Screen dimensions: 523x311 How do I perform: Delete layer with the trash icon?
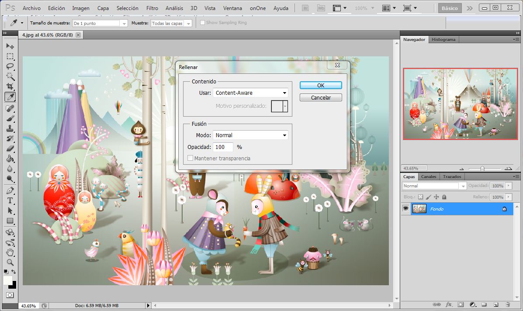click(x=508, y=304)
